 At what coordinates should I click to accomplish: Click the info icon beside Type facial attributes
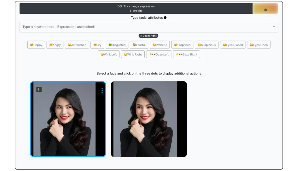point(165,18)
